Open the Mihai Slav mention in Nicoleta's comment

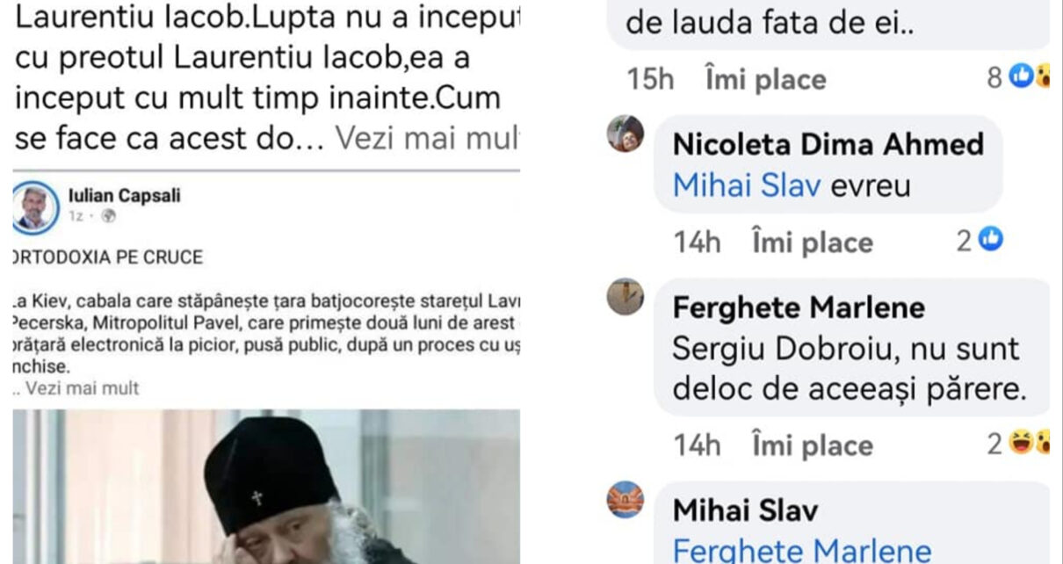click(746, 185)
